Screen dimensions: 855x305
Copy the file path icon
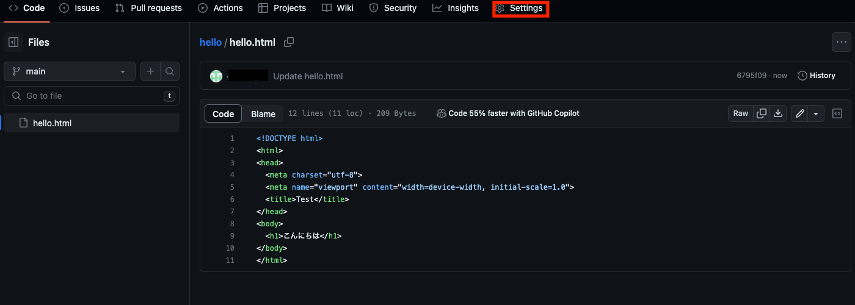(289, 42)
